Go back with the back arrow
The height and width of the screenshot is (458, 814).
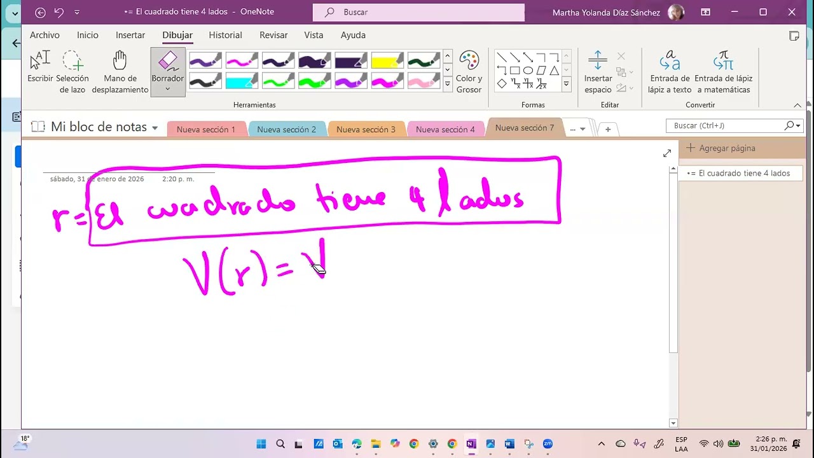tap(40, 12)
